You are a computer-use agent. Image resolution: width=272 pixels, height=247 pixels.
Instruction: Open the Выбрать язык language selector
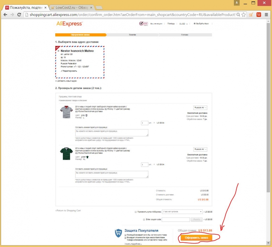point(201,24)
